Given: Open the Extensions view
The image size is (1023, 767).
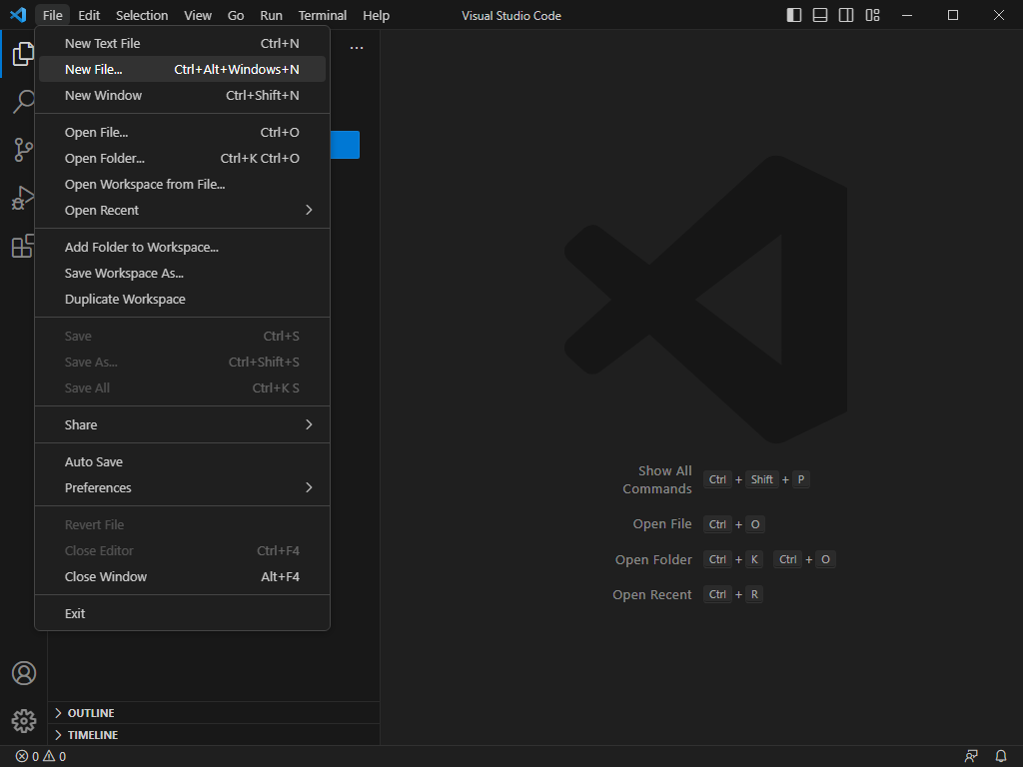Looking at the screenshot, I should 24,246.
